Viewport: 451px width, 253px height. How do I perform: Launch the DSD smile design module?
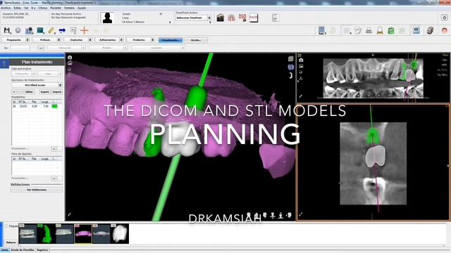point(242,18)
